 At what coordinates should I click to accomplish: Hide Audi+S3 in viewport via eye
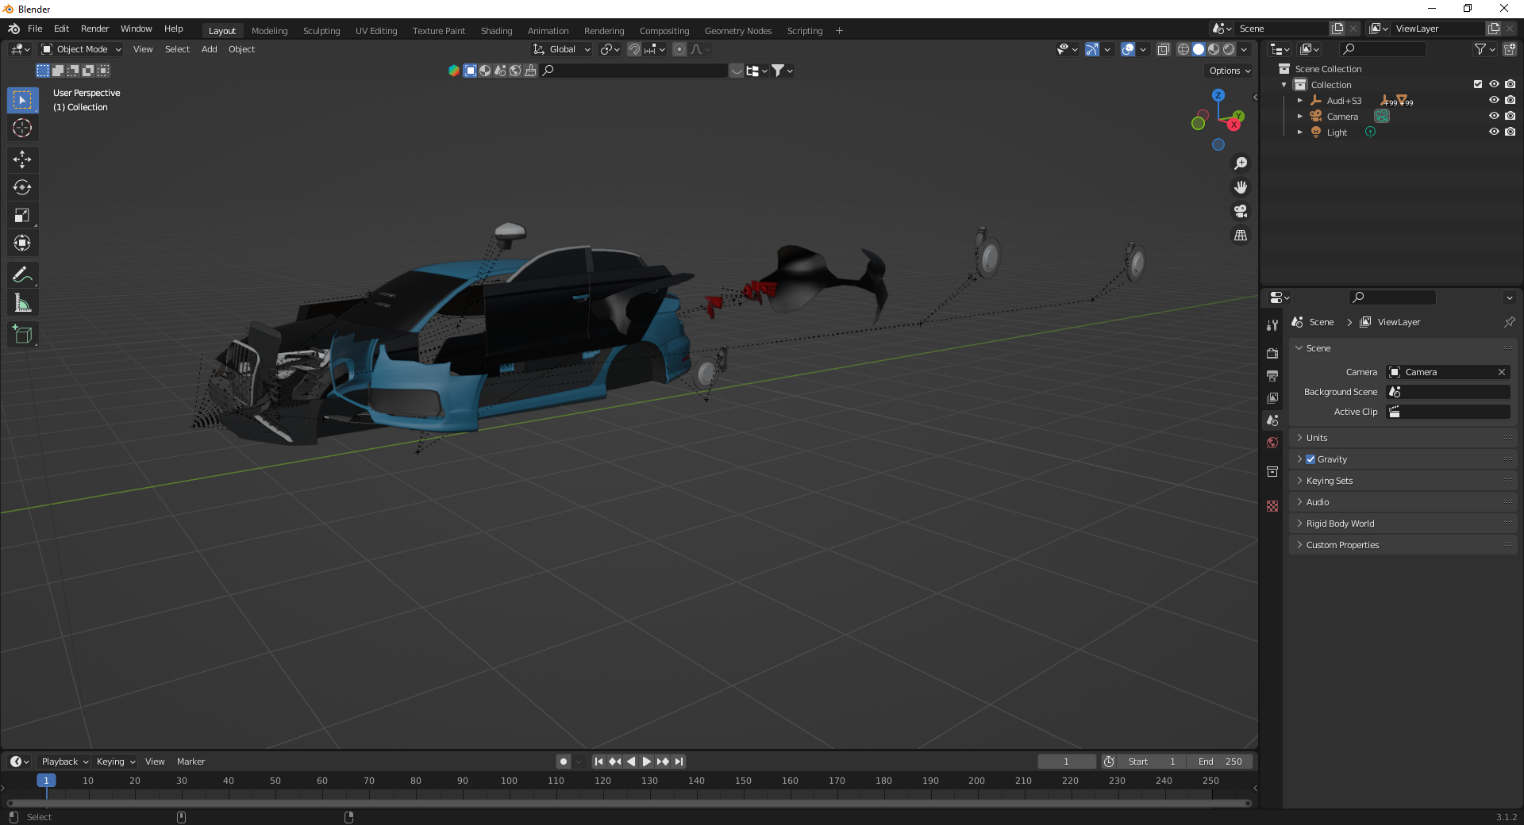[x=1494, y=100]
